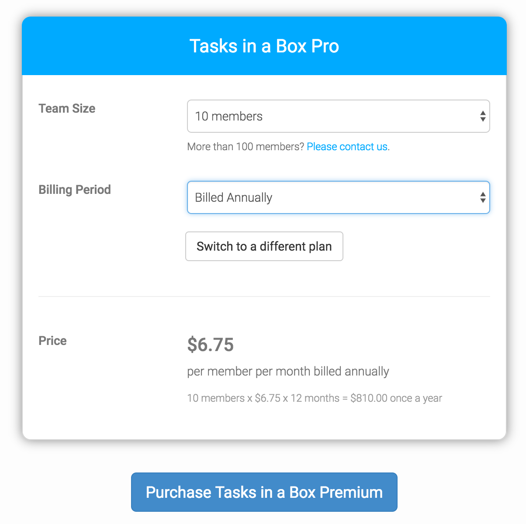This screenshot has width=526, height=524.
Task: Click the arrow icon on the 10 members select
Action: (483, 116)
